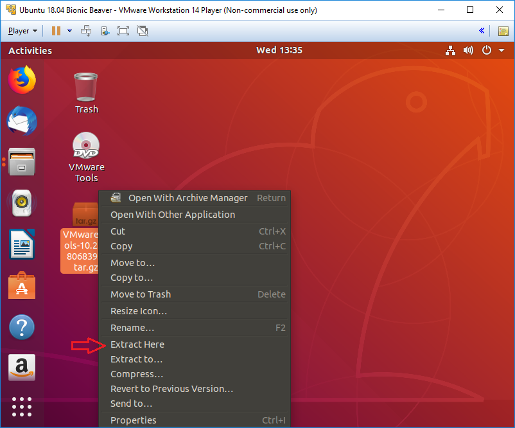Choose Revert to Previous Version…
The height and width of the screenshot is (428, 515).
pos(195,389)
